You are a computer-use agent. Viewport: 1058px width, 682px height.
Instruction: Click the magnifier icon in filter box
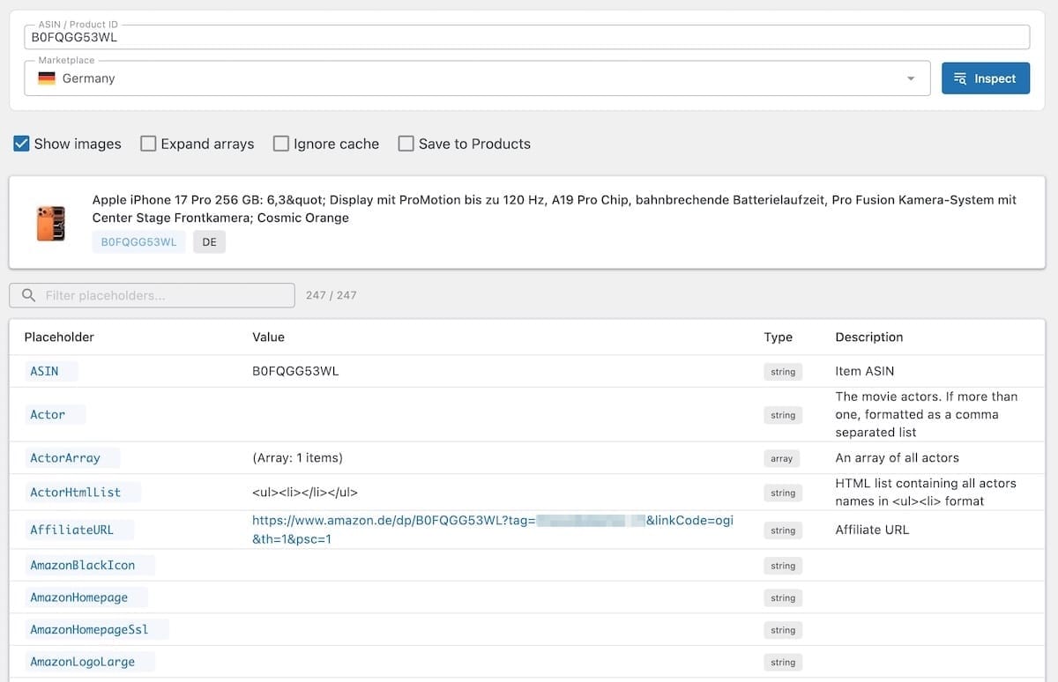pos(29,295)
